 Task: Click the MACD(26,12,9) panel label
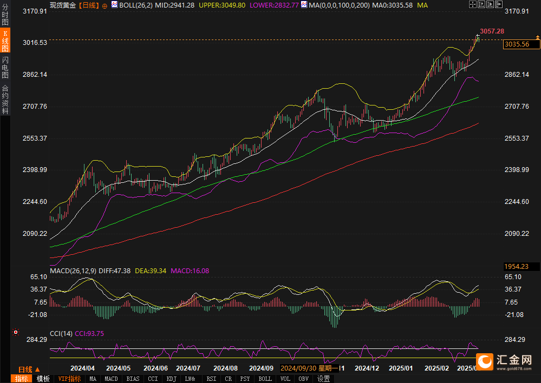(x=73, y=270)
